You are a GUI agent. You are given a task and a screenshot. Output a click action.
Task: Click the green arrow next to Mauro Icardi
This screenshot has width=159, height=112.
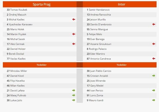(154, 100)
